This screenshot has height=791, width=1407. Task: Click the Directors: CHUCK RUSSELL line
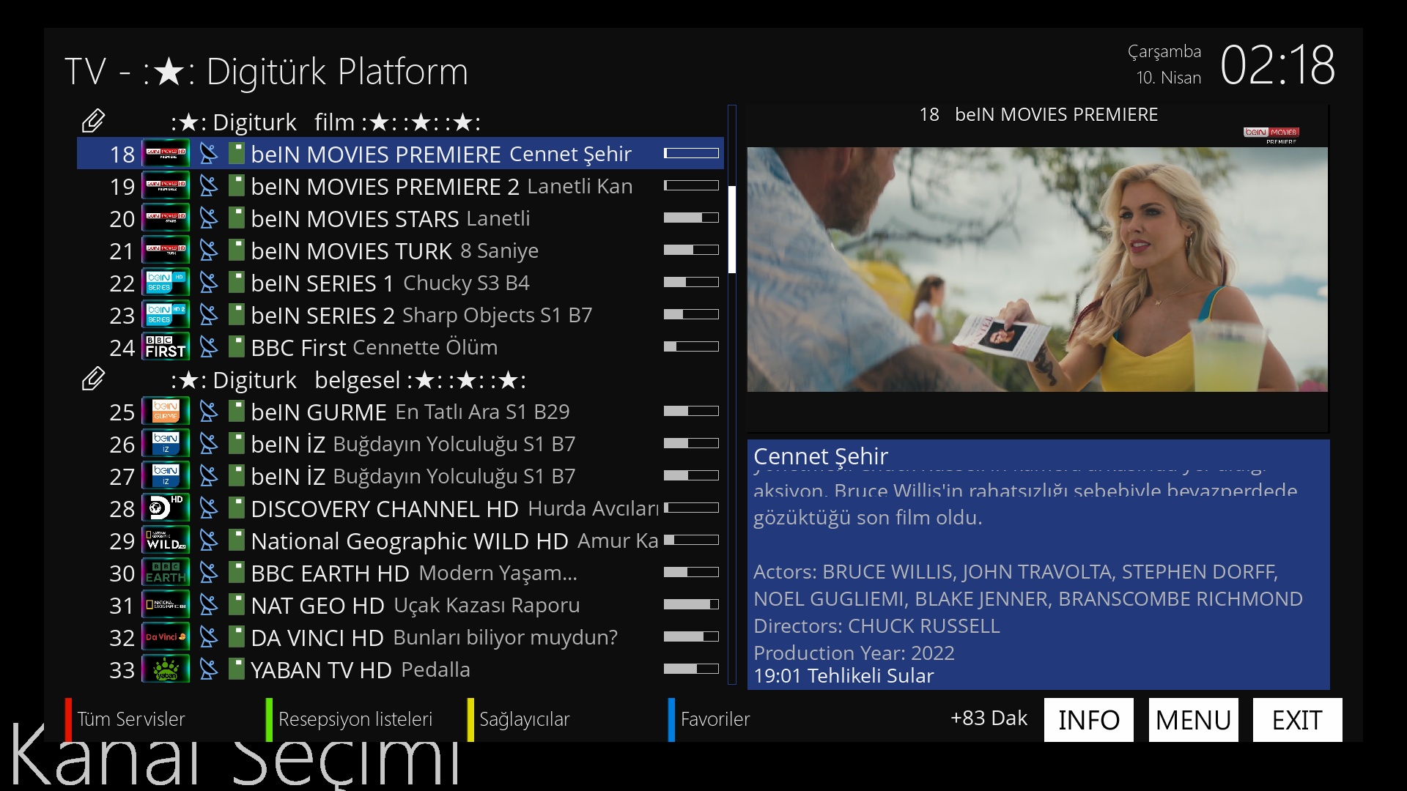pos(876,625)
